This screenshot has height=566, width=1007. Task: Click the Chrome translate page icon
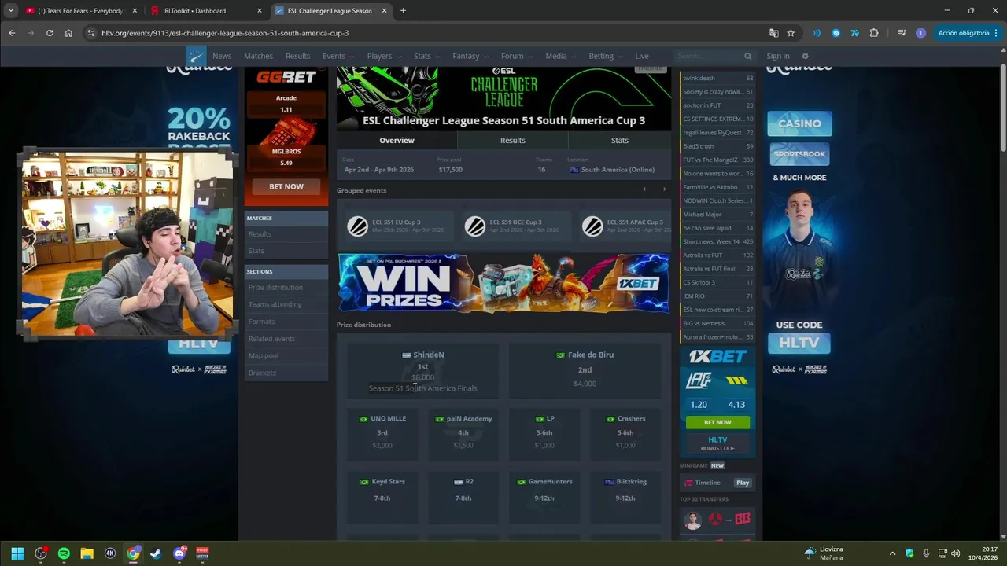(x=774, y=33)
